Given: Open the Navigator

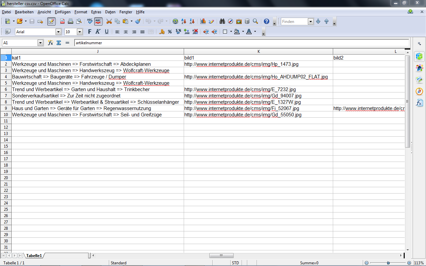Looking at the screenshot, I should (231, 21).
